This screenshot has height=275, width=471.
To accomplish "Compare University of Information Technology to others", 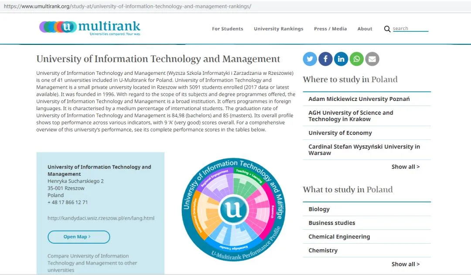I will [x=92, y=263].
